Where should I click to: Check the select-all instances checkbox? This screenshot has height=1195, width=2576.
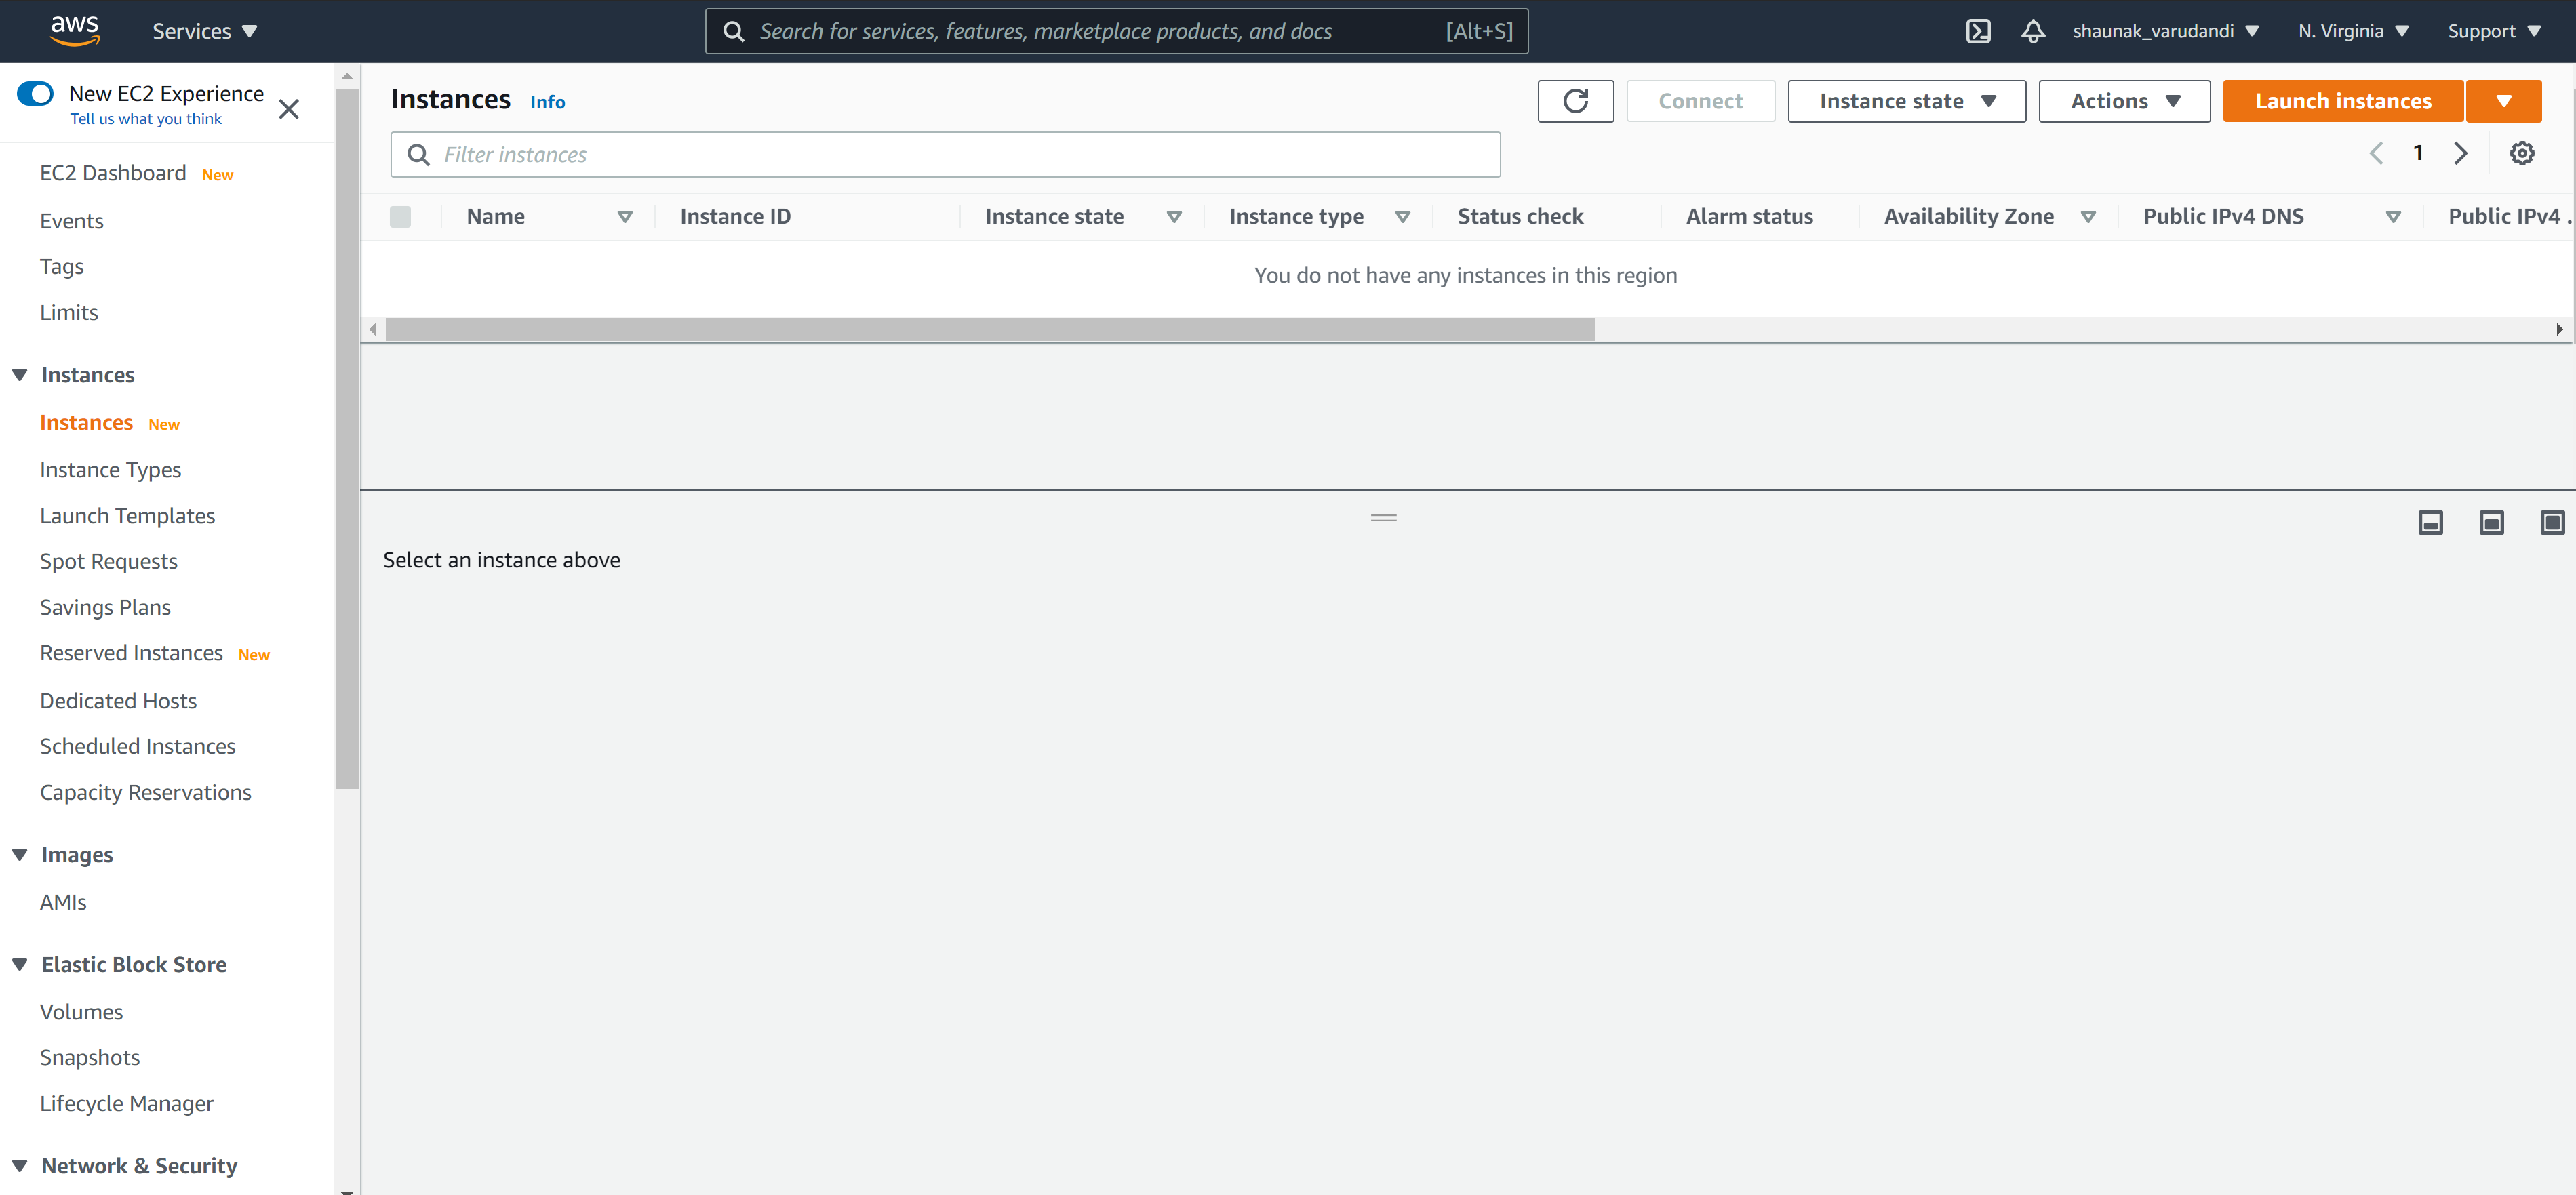(x=400, y=216)
